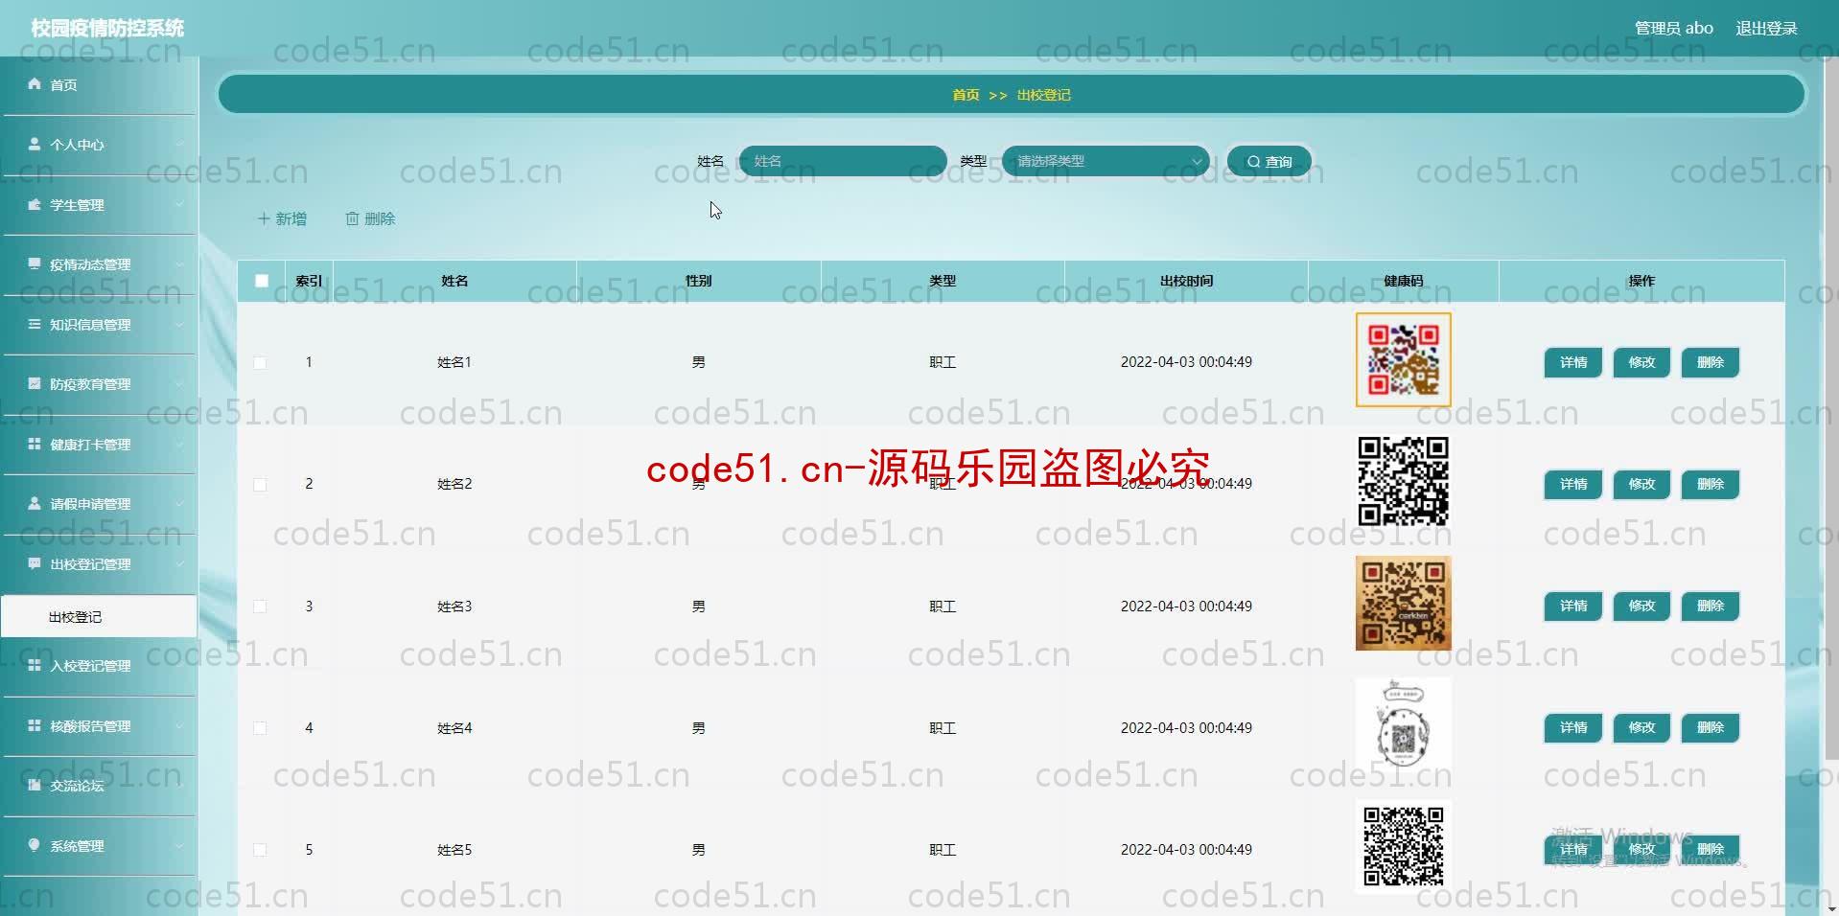Screen dimensions: 1839x916
Task: Click 退出登录 to log out
Action: click(1766, 28)
